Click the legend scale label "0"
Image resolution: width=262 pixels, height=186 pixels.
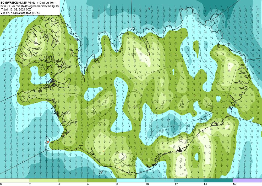1,184
